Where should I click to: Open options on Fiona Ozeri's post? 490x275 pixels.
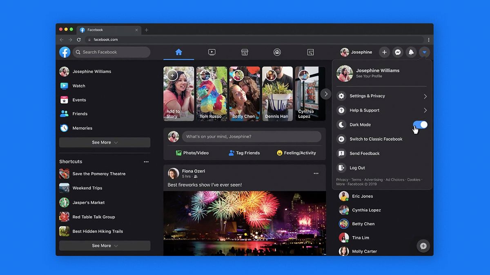point(316,174)
